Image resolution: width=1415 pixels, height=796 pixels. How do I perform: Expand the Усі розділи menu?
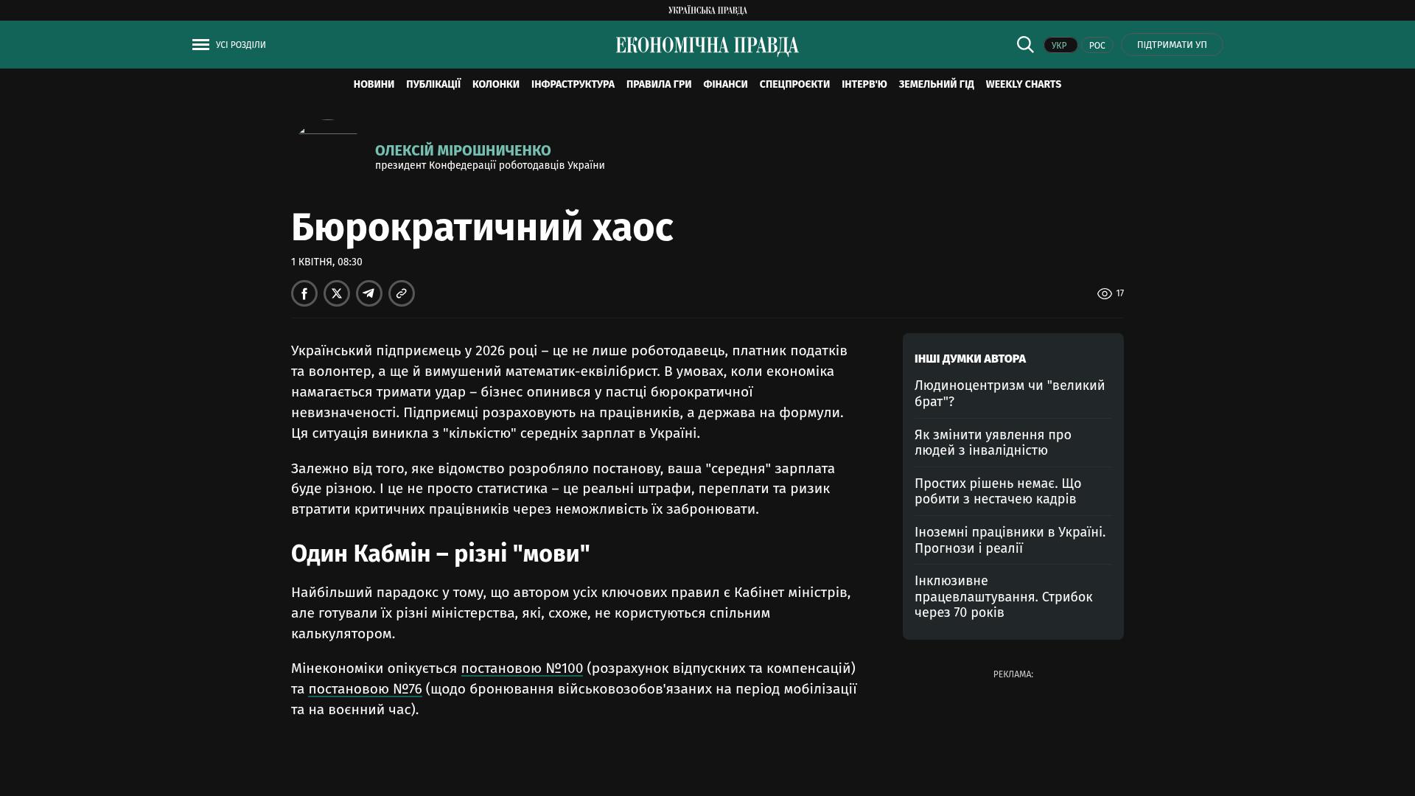[x=240, y=45]
